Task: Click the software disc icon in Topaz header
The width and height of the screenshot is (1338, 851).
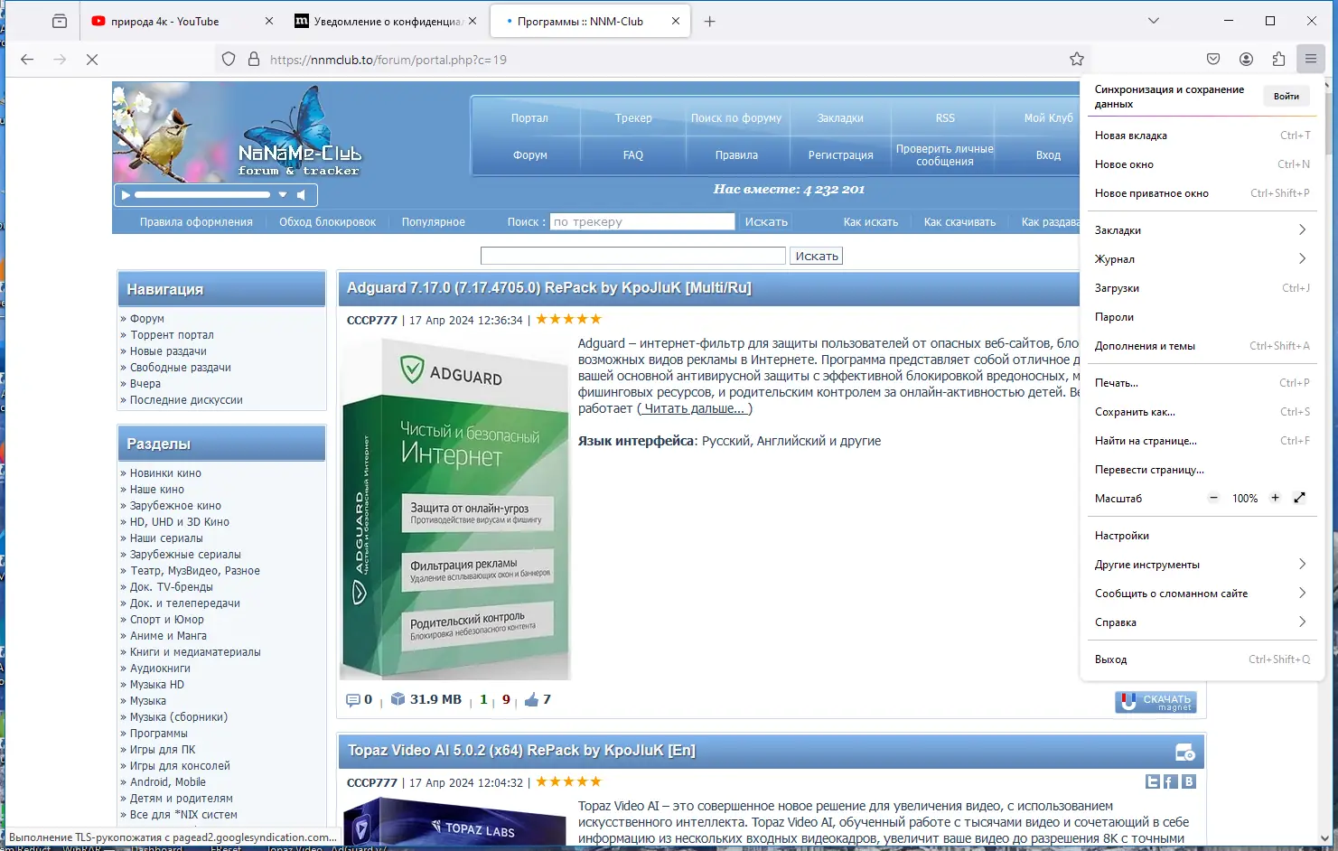Action: (x=1184, y=752)
